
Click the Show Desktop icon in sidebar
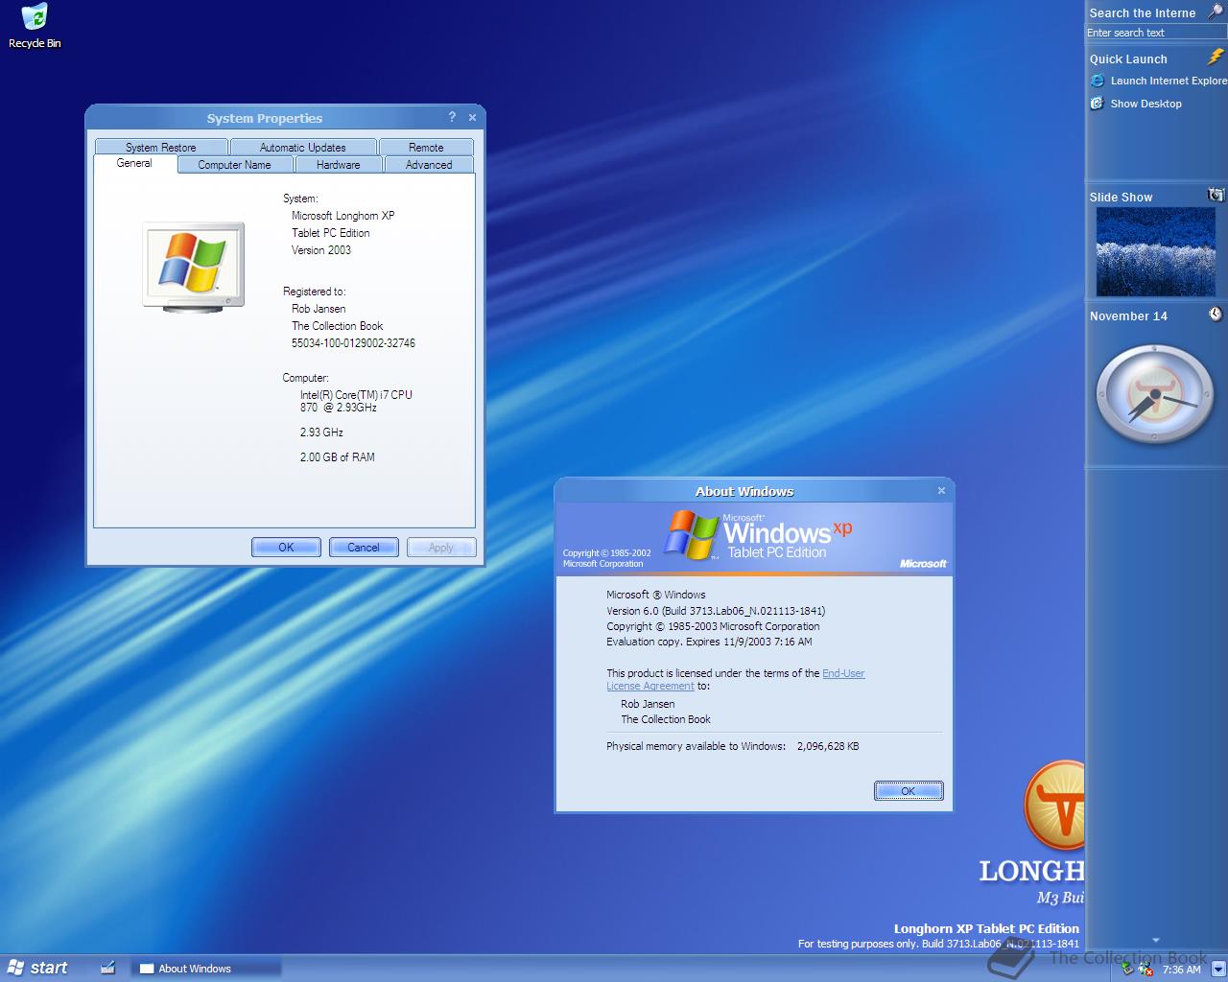click(x=1098, y=104)
